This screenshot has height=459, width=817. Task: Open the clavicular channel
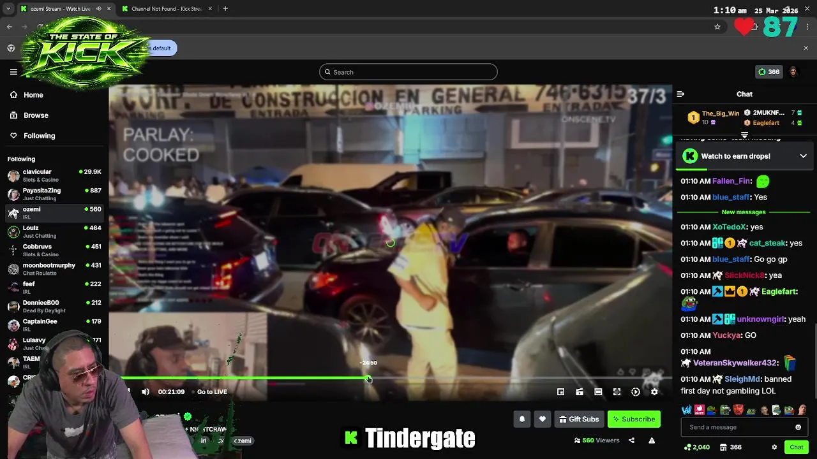pos(54,175)
